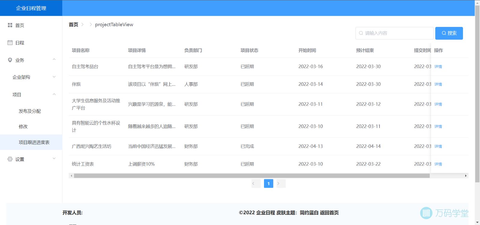Collapse the 项目 submenu
The width and height of the screenshot is (480, 225).
coord(54,95)
